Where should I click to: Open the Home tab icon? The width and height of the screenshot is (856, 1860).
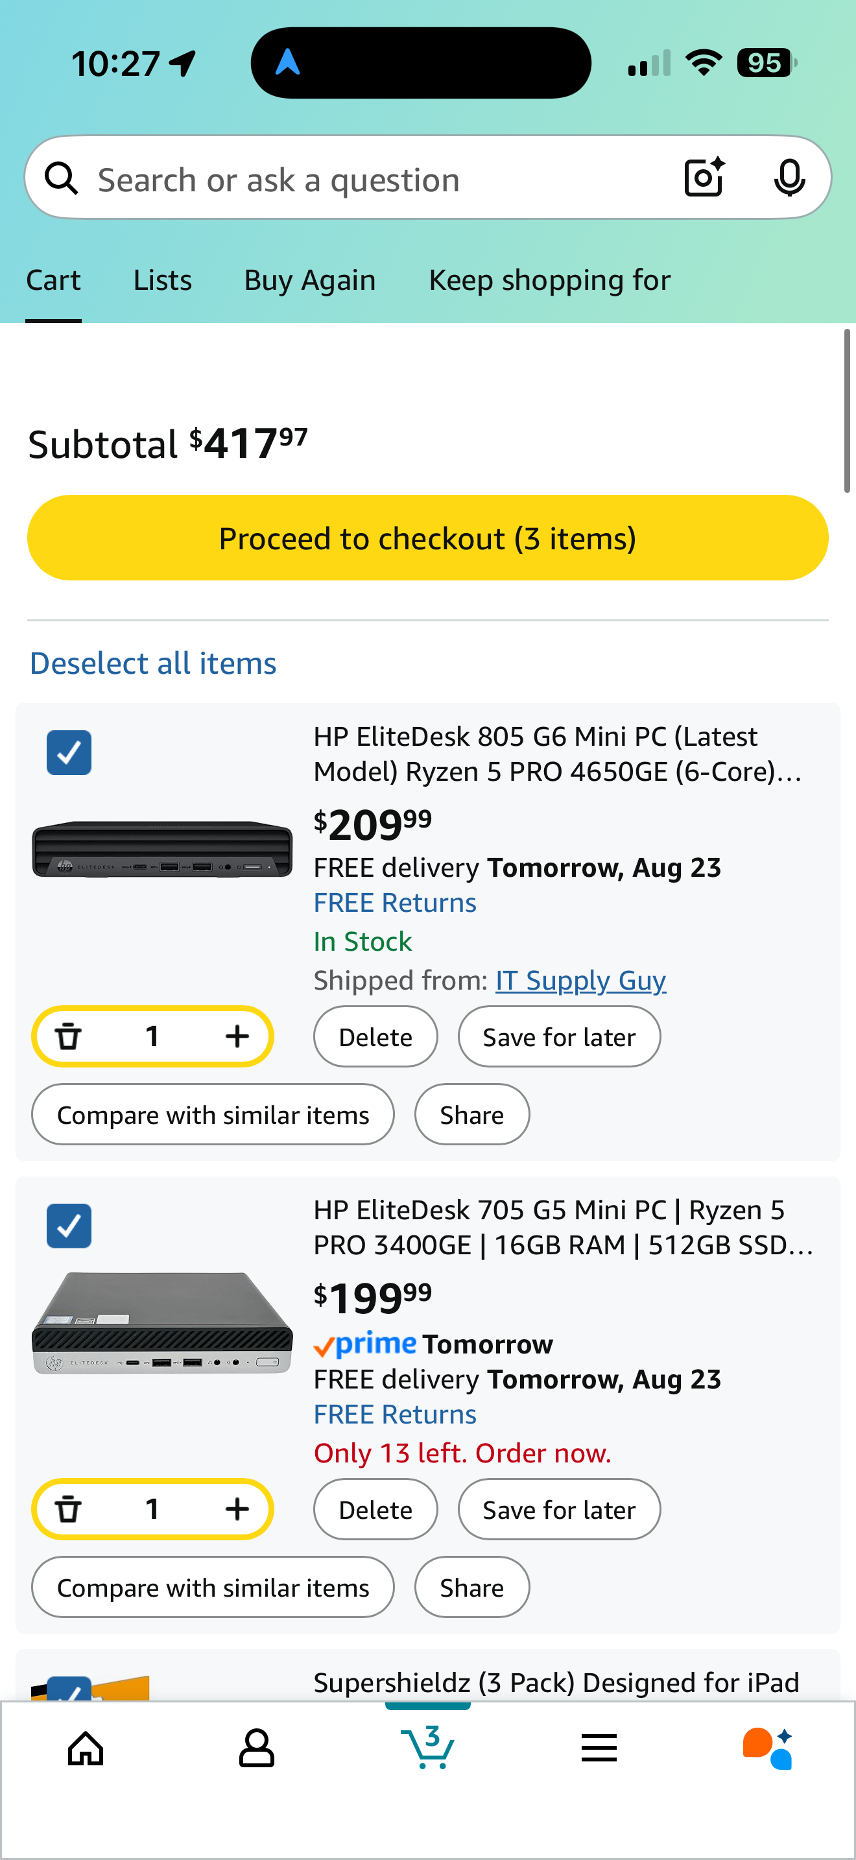(86, 1748)
